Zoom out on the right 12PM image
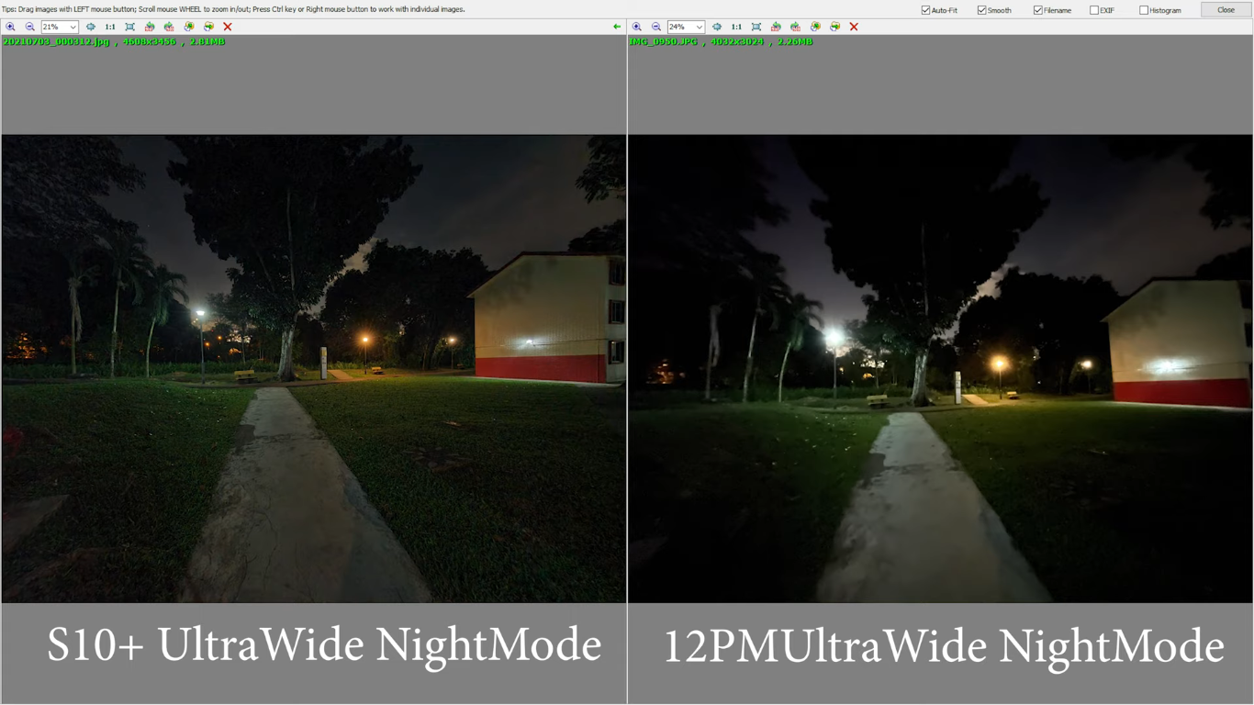 click(x=656, y=27)
